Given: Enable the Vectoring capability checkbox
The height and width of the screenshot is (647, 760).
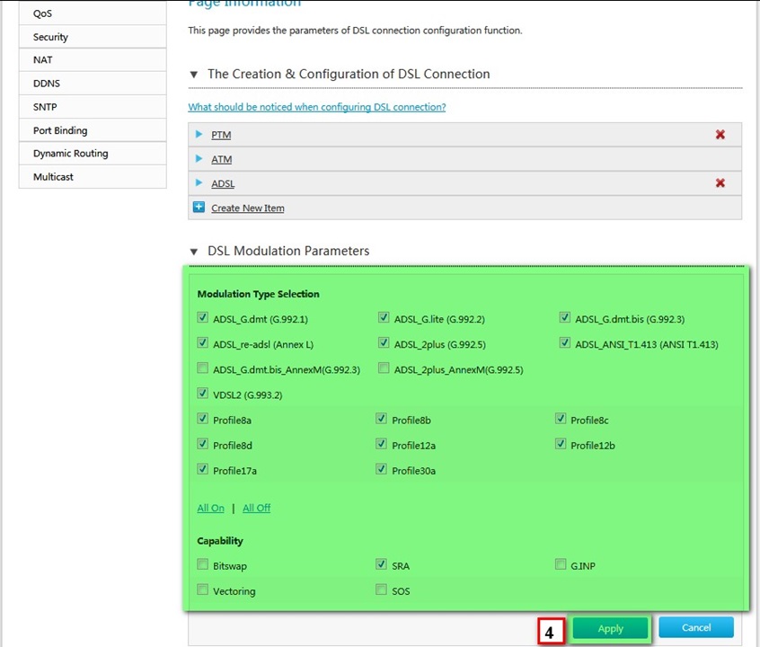Looking at the screenshot, I should pos(203,589).
